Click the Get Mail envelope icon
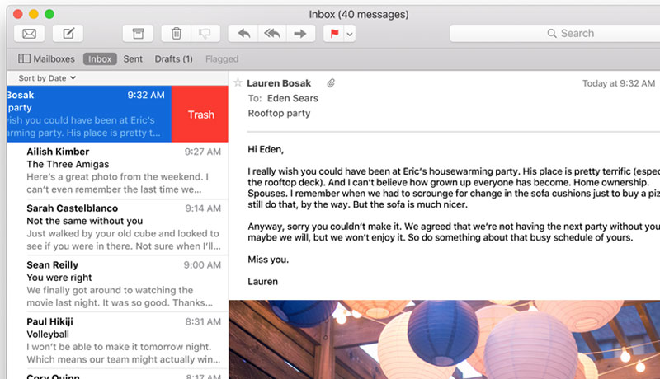The width and height of the screenshot is (660, 379). click(x=29, y=34)
